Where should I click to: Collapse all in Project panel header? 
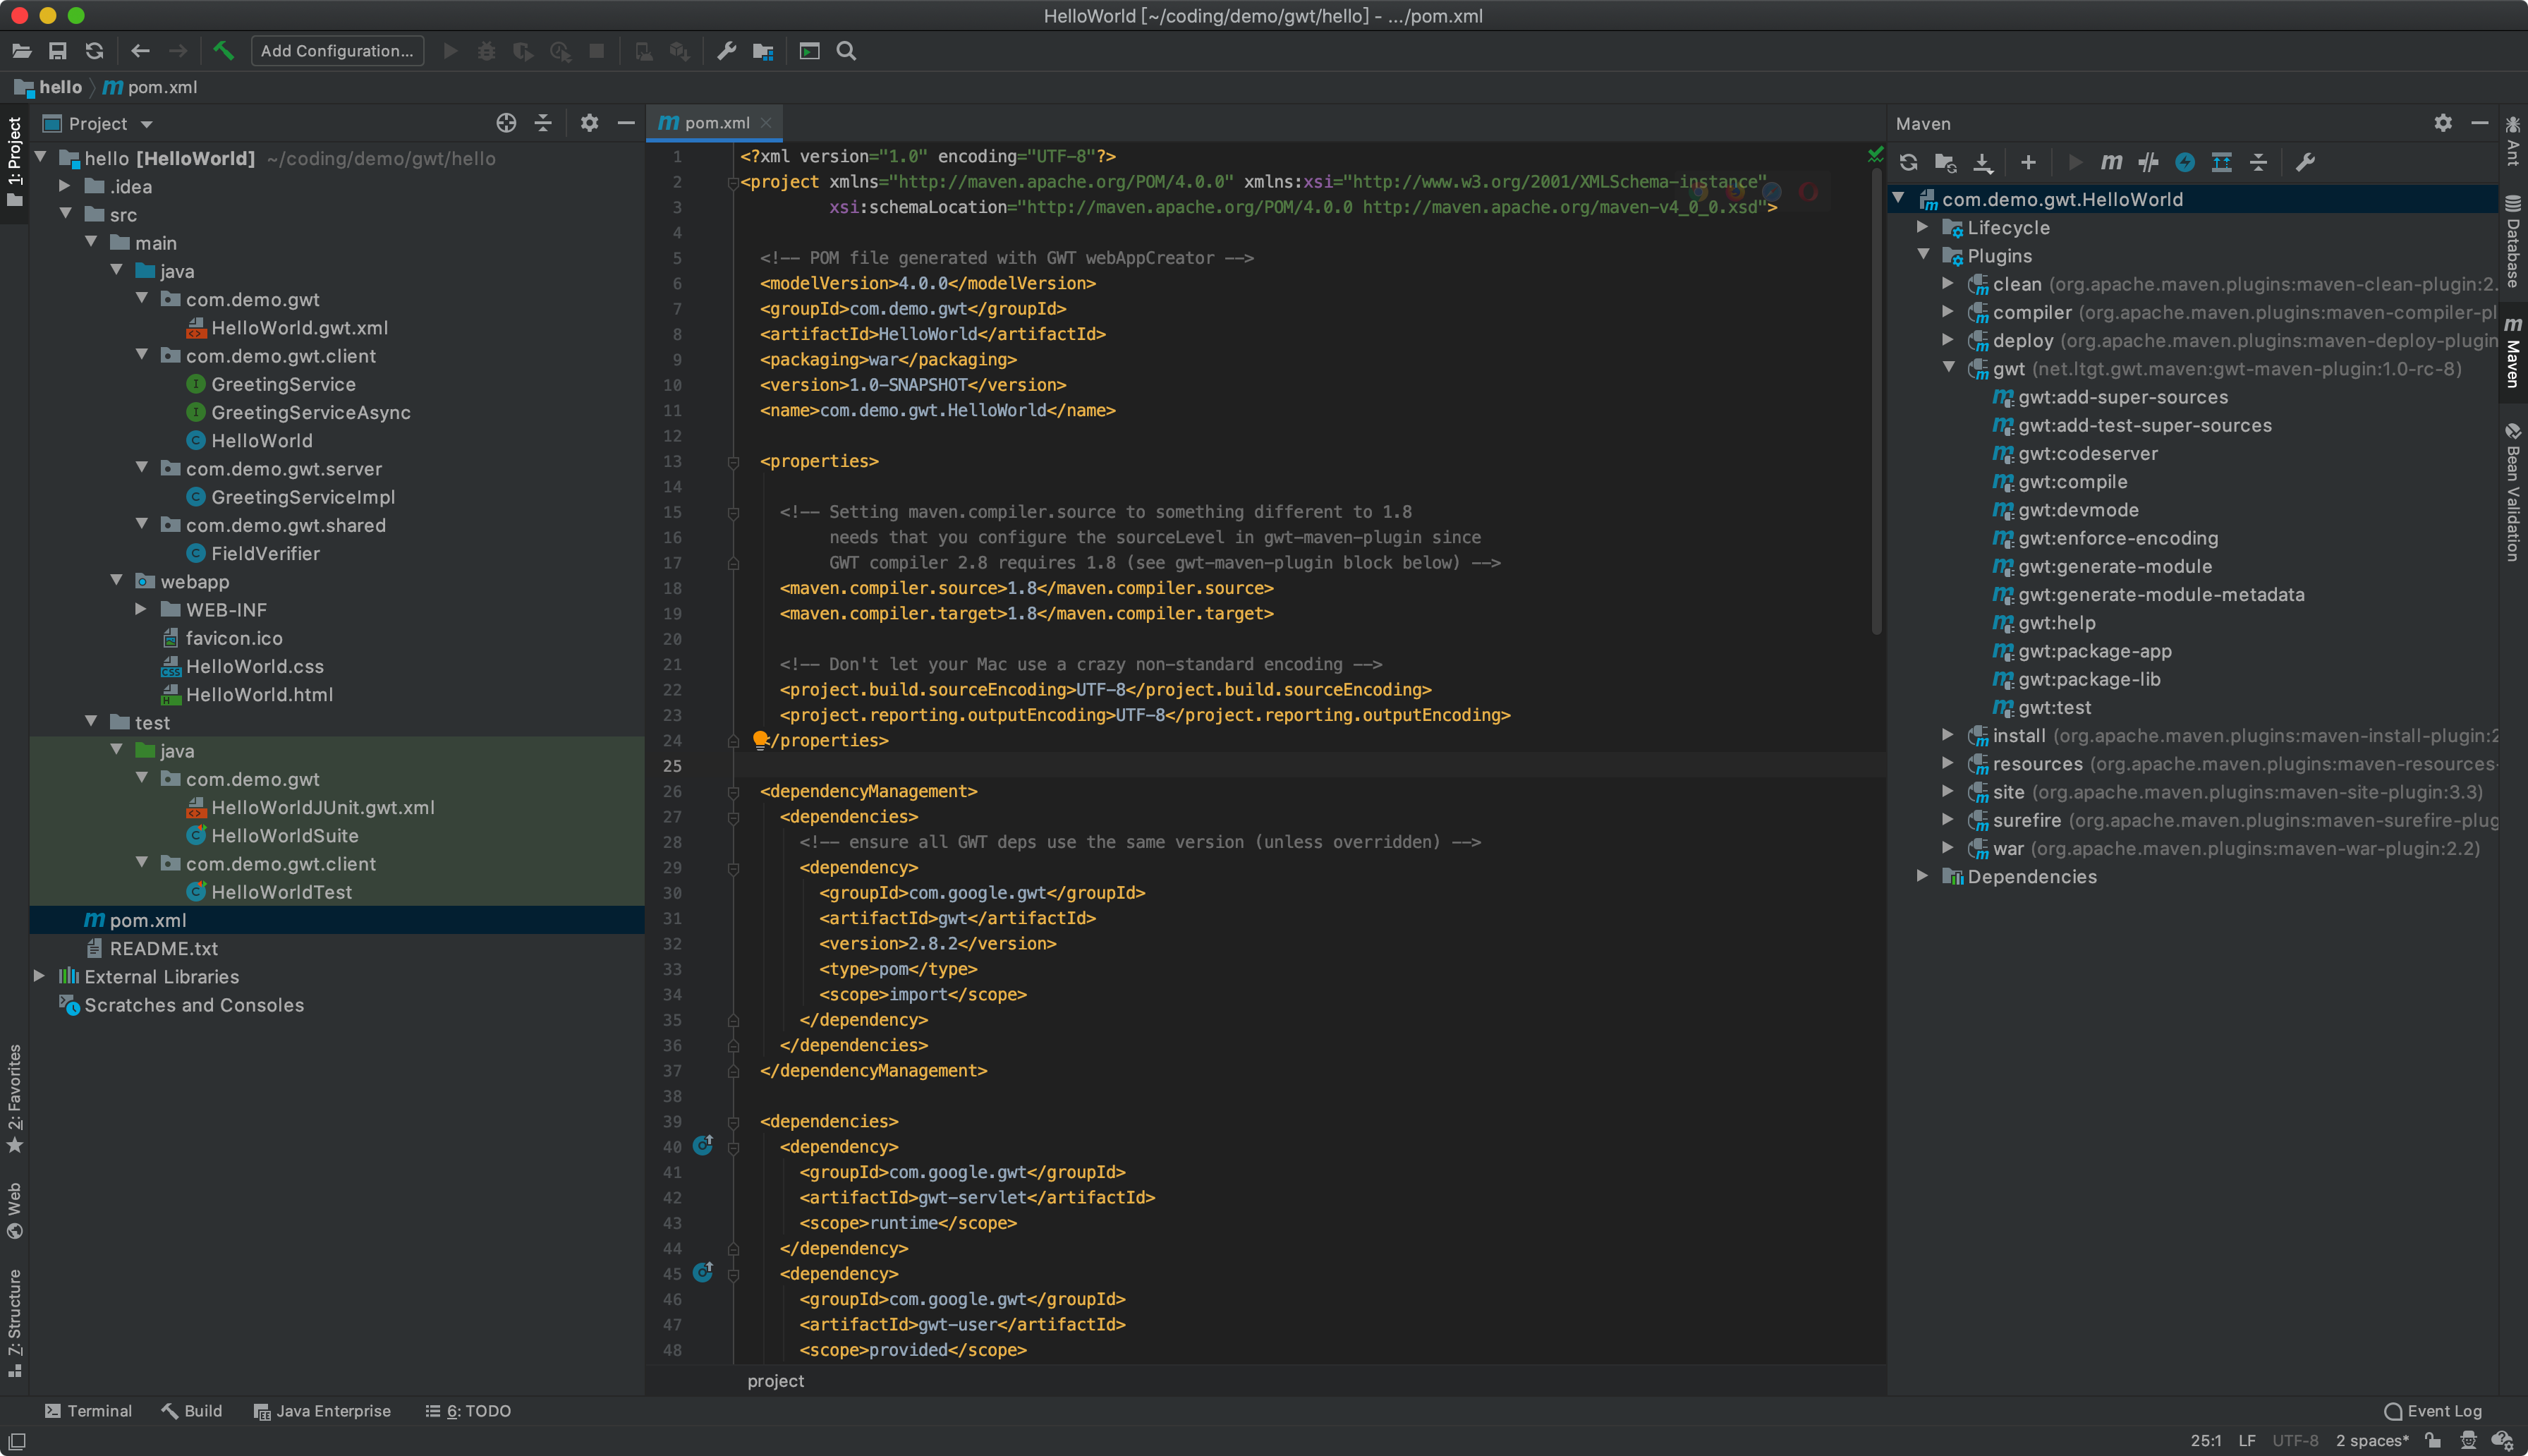click(543, 123)
